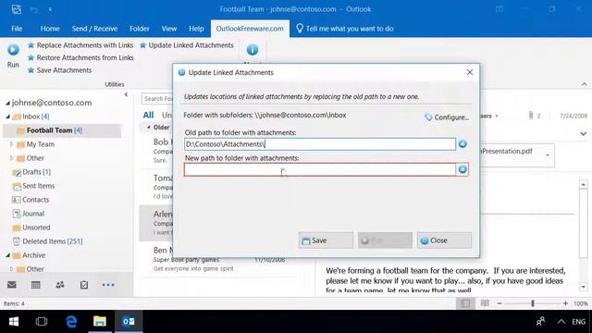Click the Old path input field

coord(320,144)
